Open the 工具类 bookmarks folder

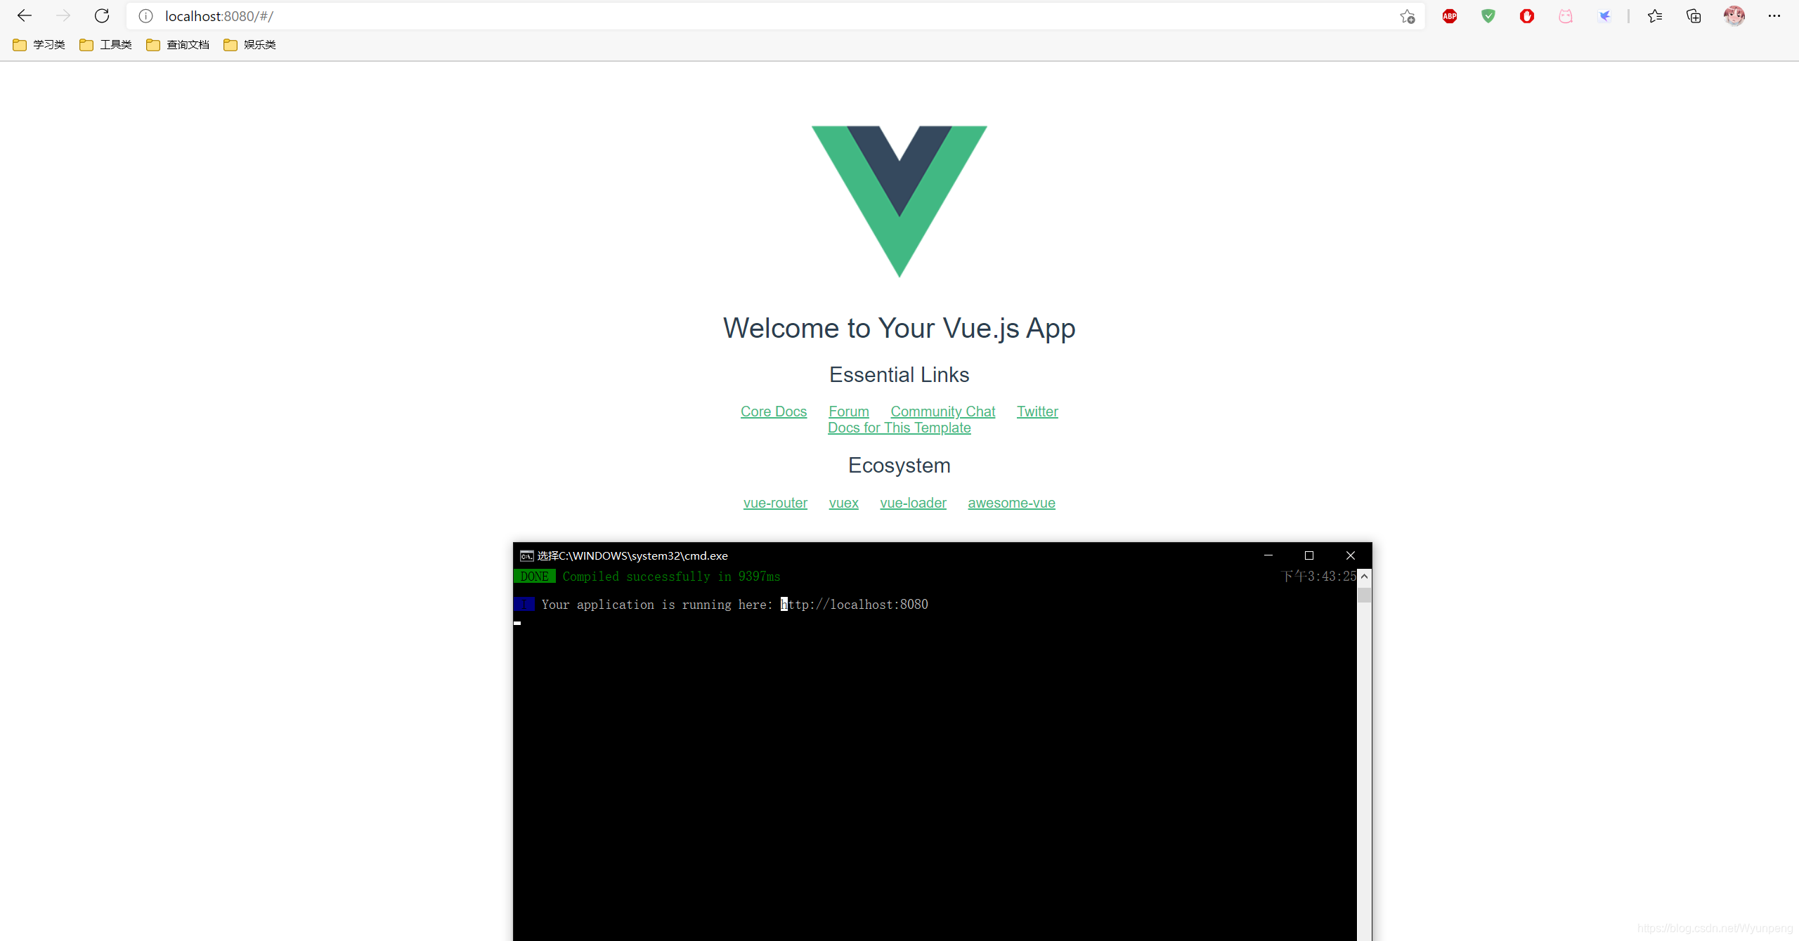(105, 45)
